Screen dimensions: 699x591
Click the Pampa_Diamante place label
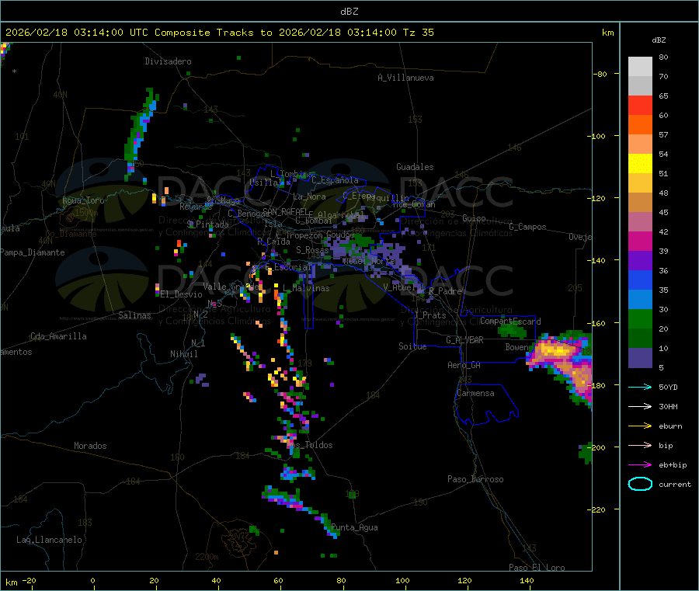33,252
